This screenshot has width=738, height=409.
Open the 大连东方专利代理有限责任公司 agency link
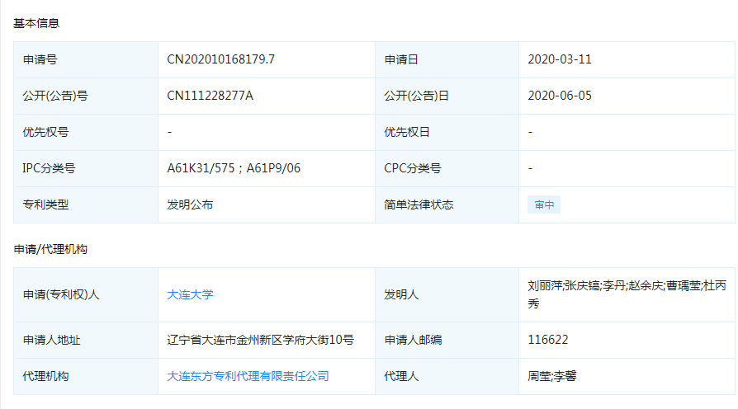point(248,376)
